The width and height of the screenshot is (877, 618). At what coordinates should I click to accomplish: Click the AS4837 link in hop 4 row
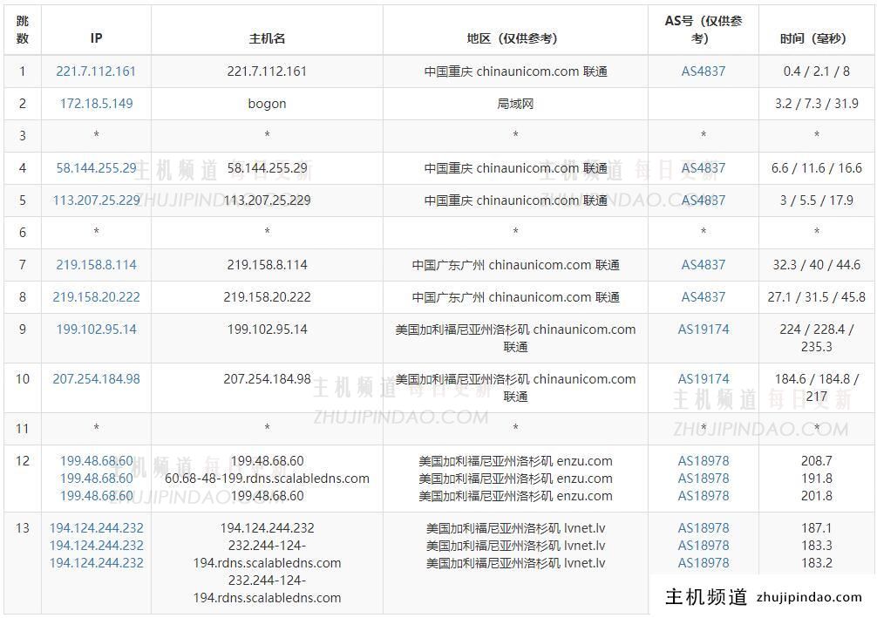(x=703, y=167)
